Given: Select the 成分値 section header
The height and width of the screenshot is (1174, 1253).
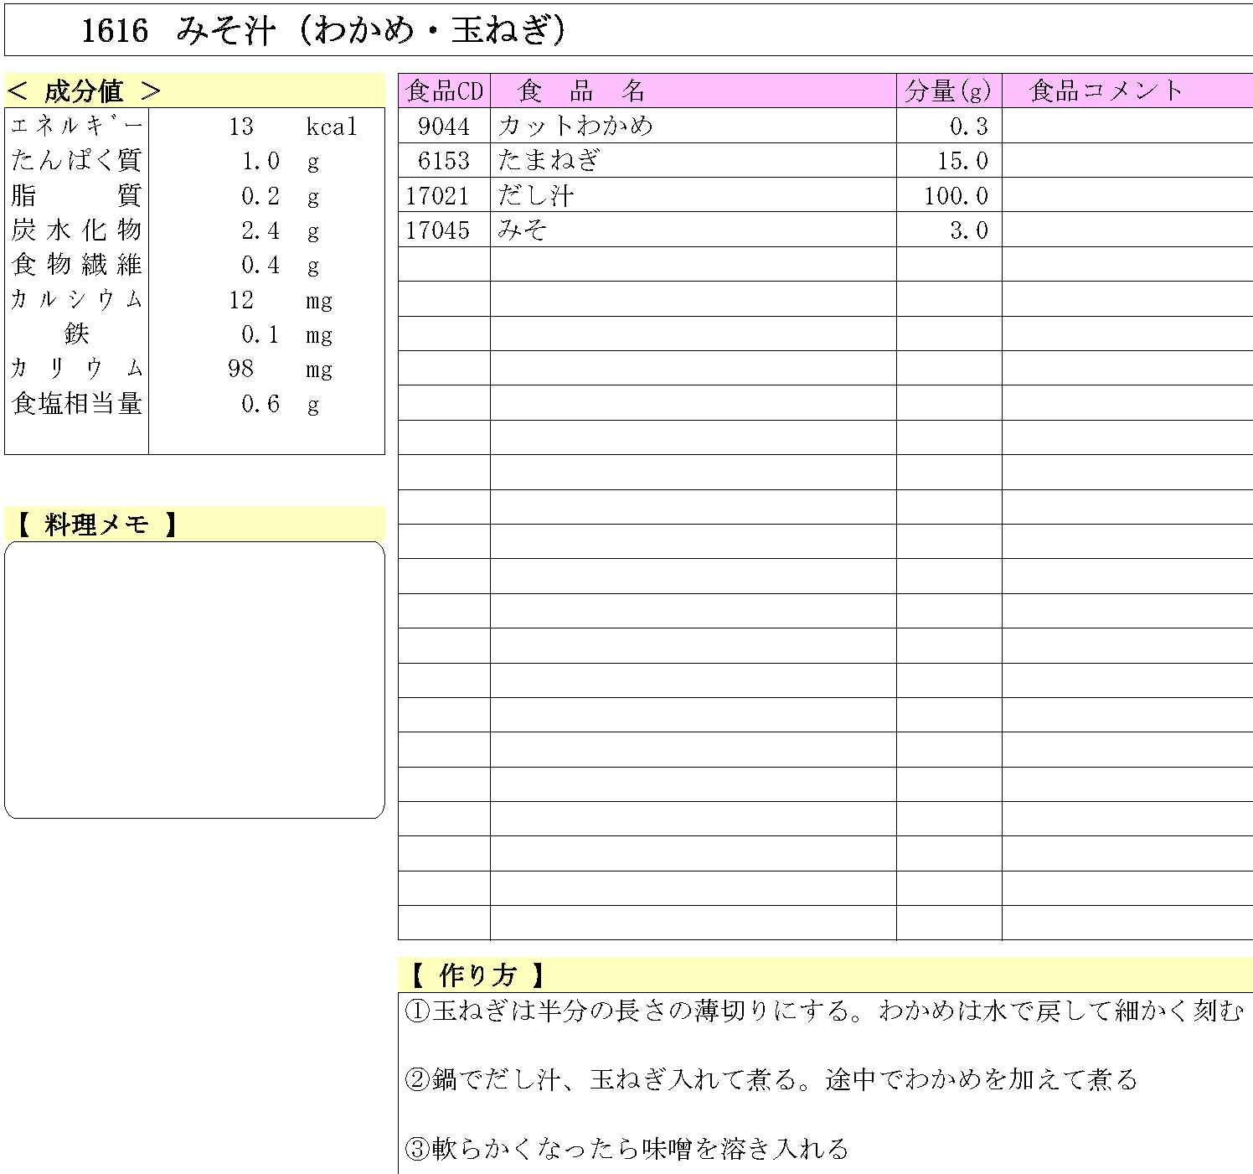Looking at the screenshot, I should tap(80, 91).
